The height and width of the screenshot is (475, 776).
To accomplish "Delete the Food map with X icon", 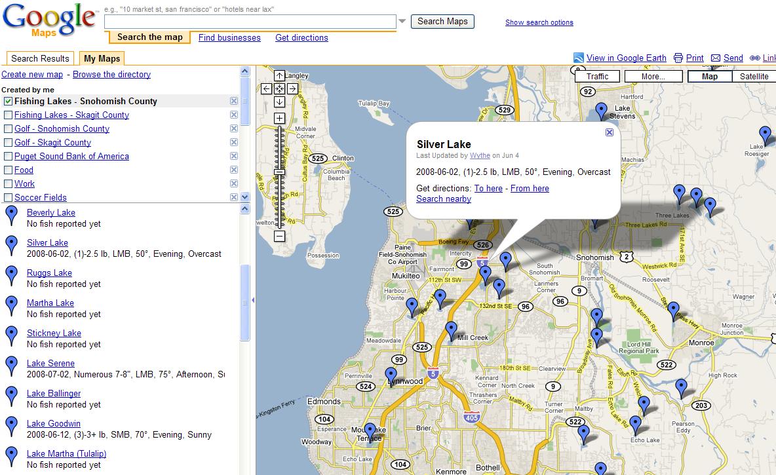I will (x=234, y=170).
